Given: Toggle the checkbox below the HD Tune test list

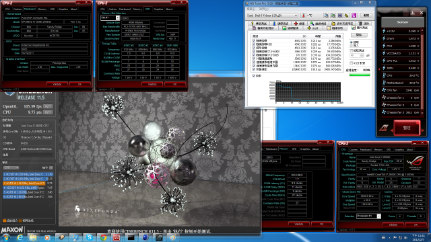Looking at the screenshot, I should tap(254, 76).
